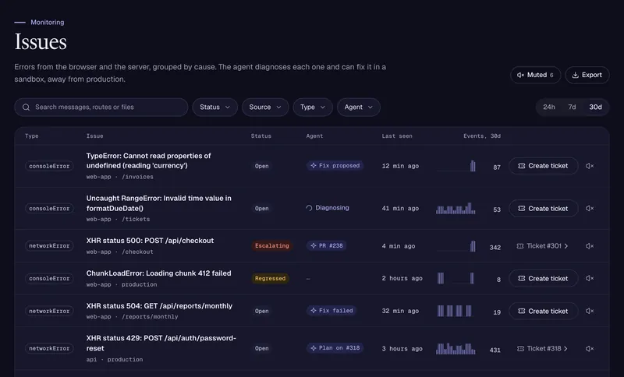624x377 pixels.
Task: Click the Type column header
Action: click(x=32, y=136)
